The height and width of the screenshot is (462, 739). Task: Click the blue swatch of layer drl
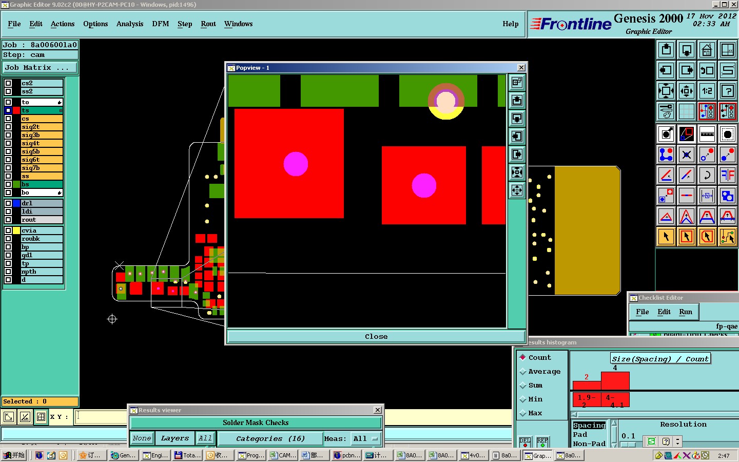pos(16,203)
